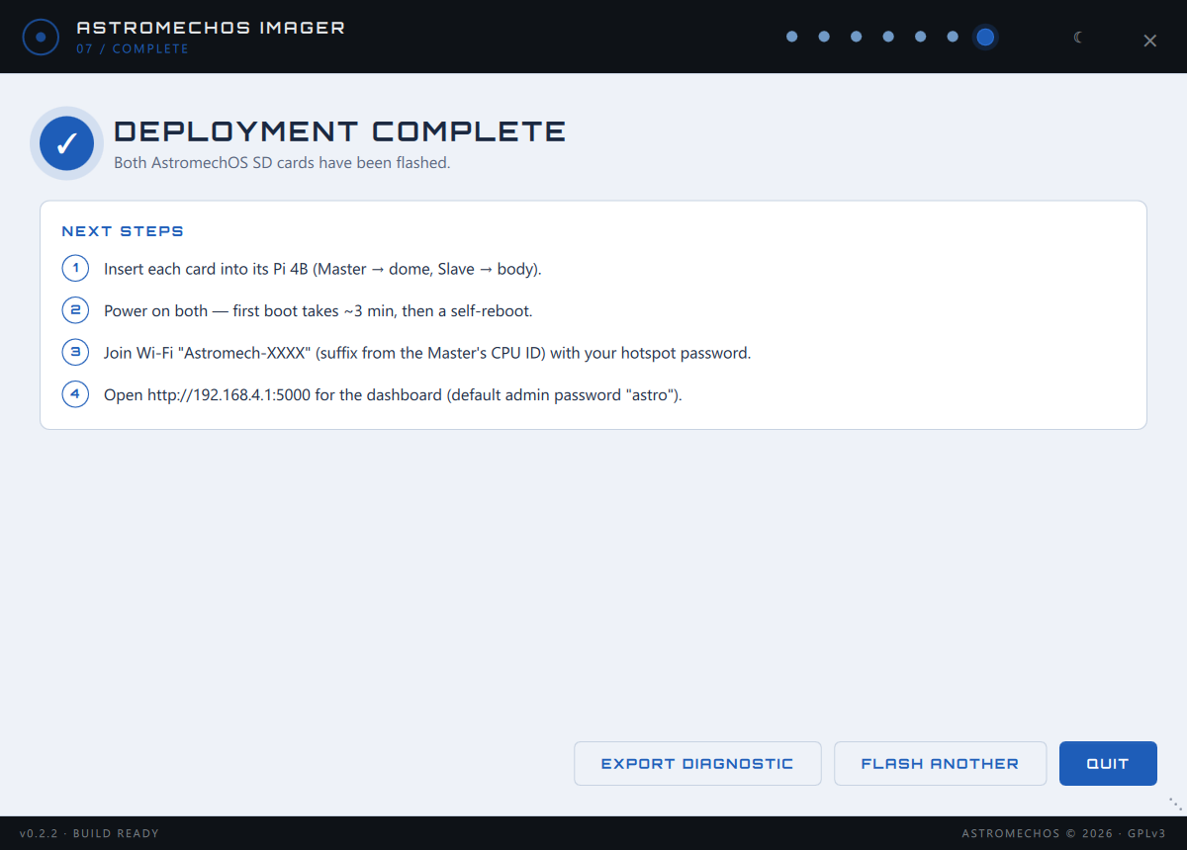Close the imager window with X

pyautogui.click(x=1149, y=41)
